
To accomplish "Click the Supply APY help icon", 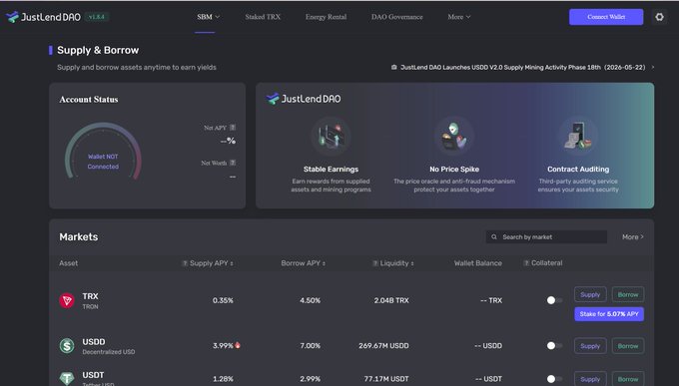I will coord(185,263).
